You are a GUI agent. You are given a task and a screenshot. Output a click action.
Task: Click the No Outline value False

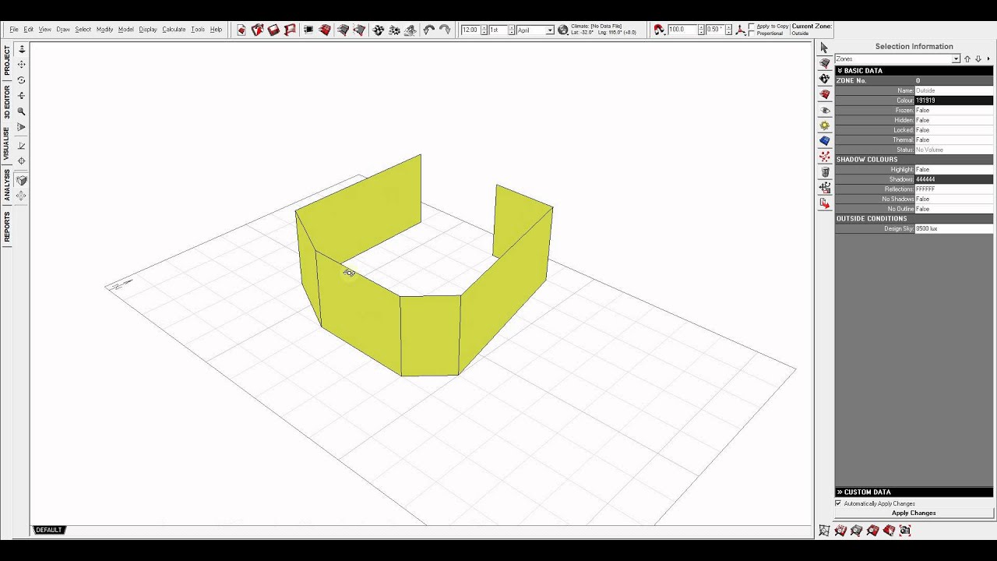[x=954, y=209]
